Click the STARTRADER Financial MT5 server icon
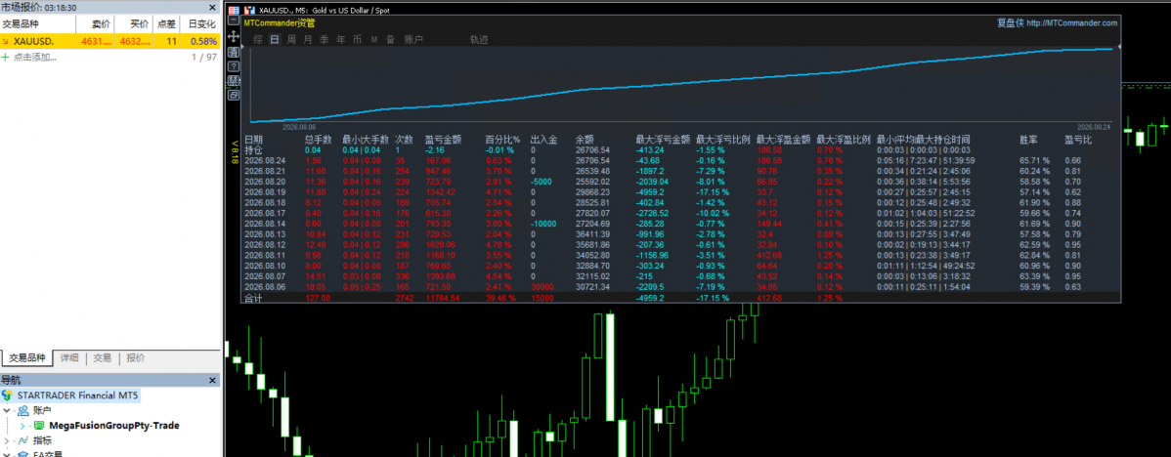Screen dimensions: 1171x457 coord(8,395)
